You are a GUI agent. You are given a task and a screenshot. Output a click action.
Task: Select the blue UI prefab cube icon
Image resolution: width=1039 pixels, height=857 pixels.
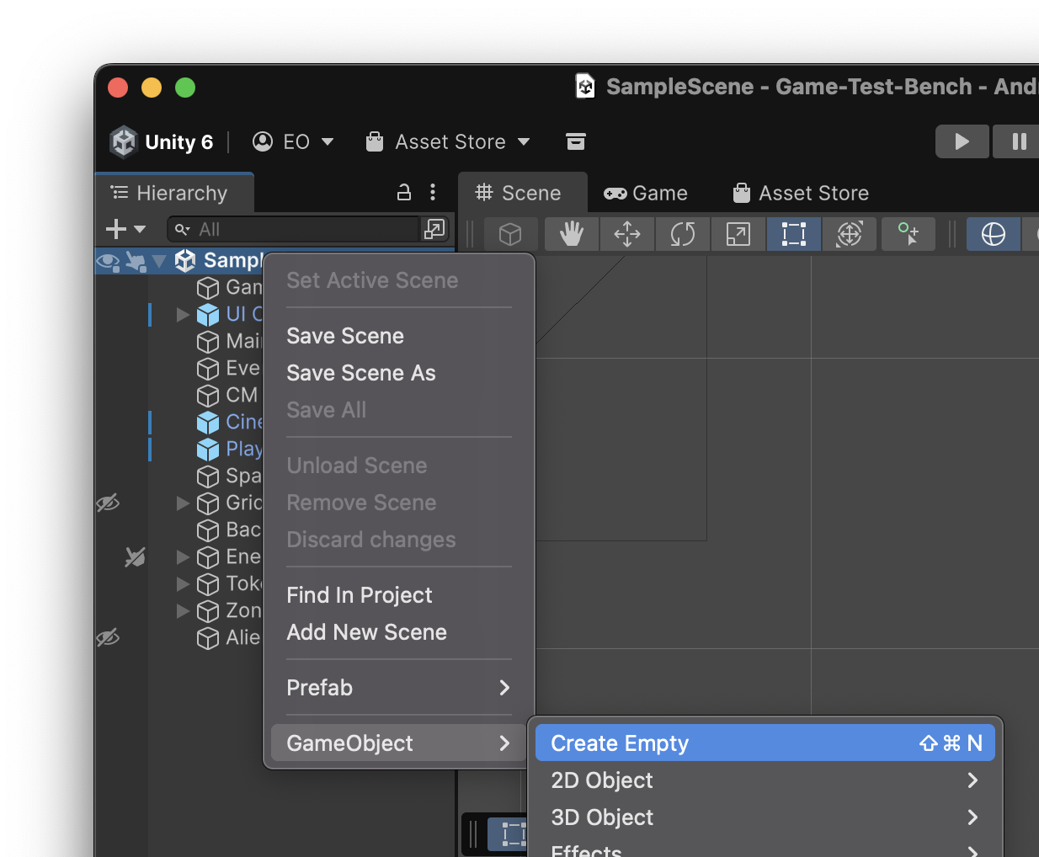208,315
